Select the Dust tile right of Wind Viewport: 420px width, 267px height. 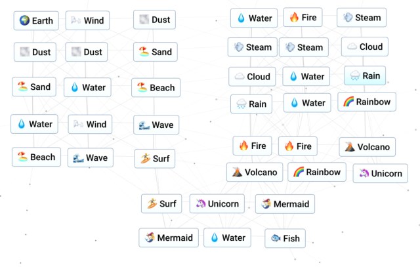[x=155, y=20]
